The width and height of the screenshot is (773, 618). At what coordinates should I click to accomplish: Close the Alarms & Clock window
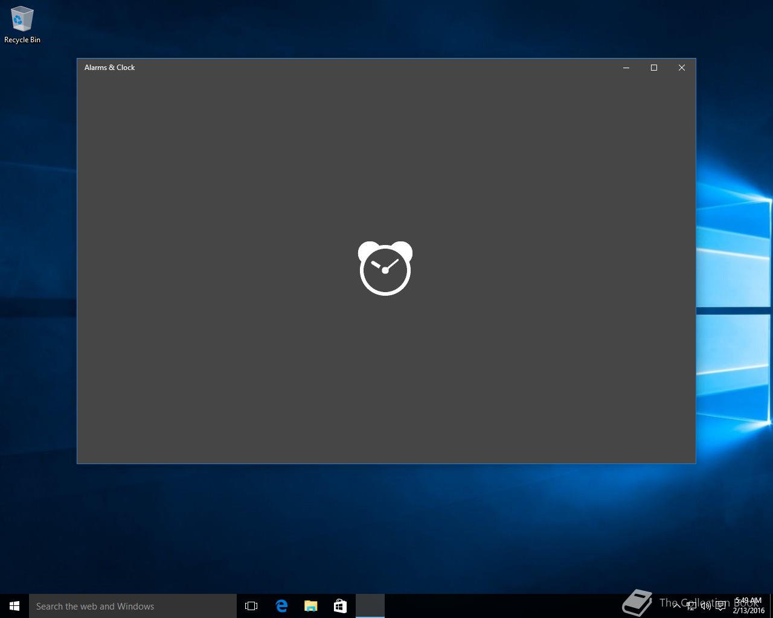click(x=682, y=68)
